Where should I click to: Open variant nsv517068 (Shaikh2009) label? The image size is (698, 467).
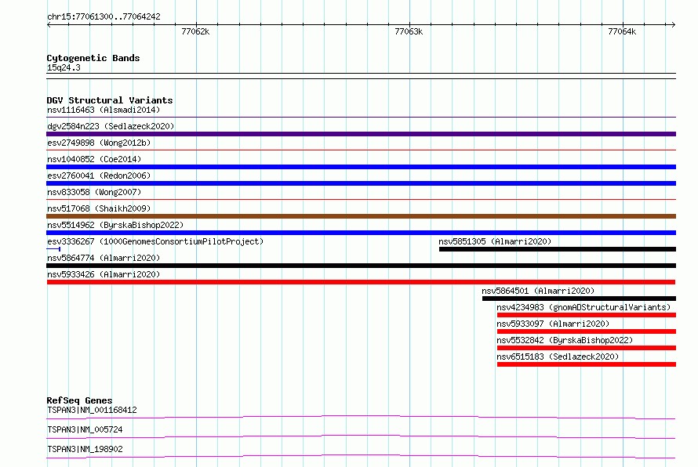(x=99, y=208)
